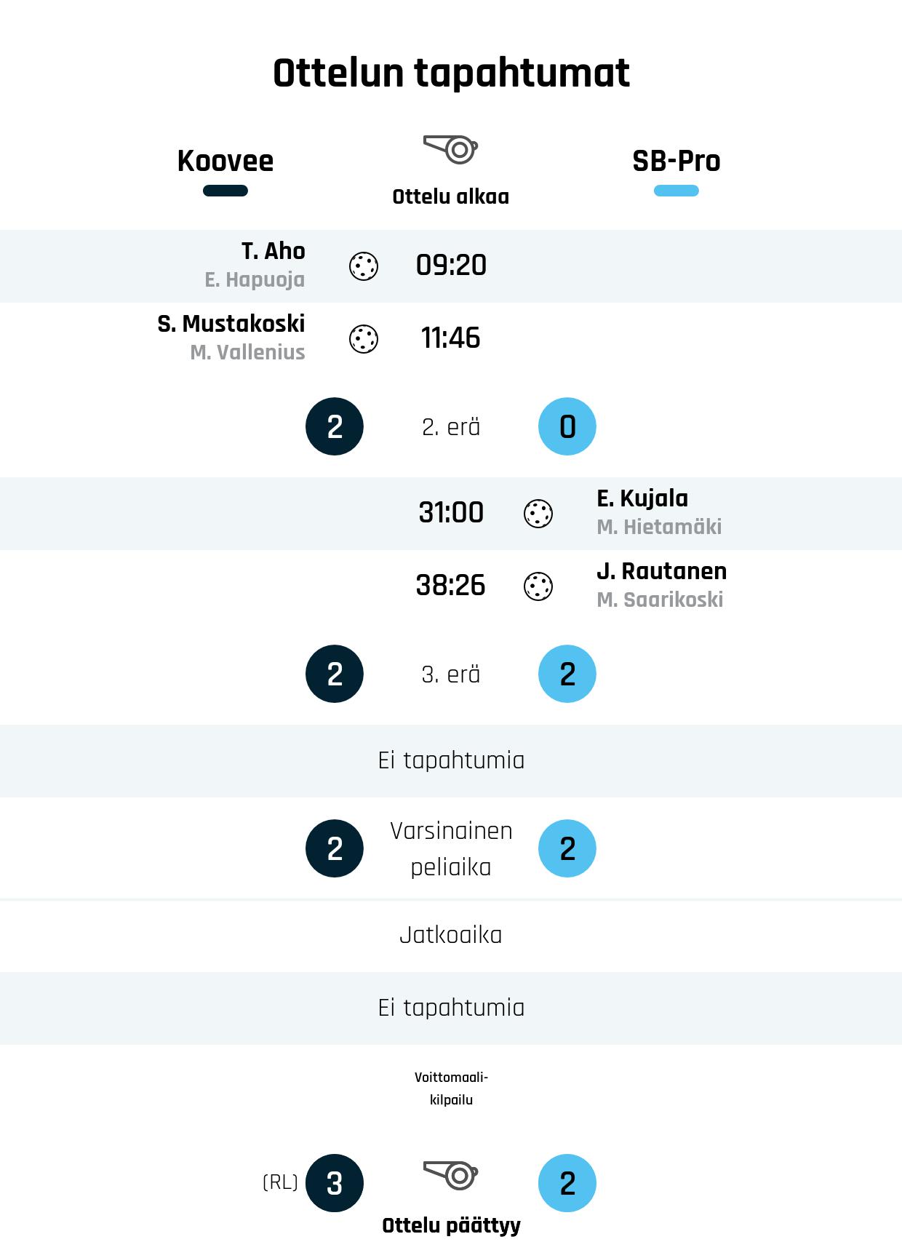Image resolution: width=902 pixels, height=1250 pixels.
Task: Open goal scorer E. Kujala
Action: coord(642,498)
